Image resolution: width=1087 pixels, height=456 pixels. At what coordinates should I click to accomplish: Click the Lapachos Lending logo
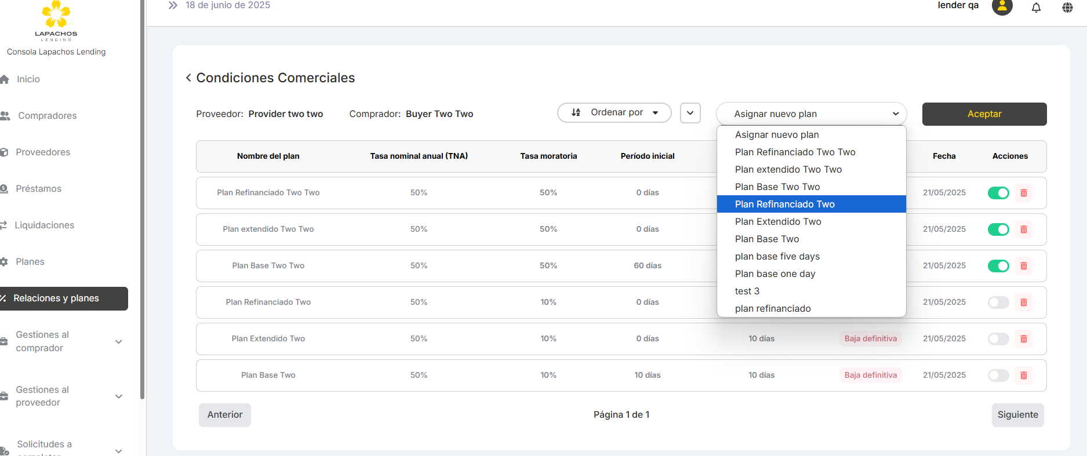pyautogui.click(x=56, y=21)
